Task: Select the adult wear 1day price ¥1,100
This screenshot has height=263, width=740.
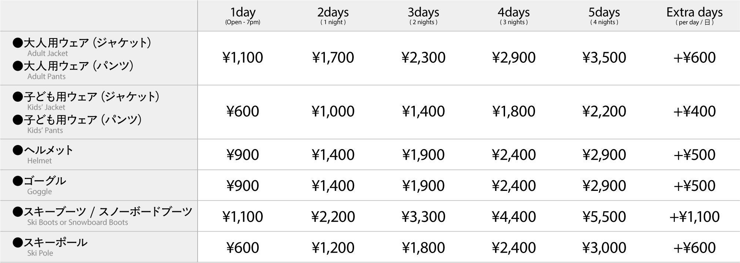Action: click(243, 58)
